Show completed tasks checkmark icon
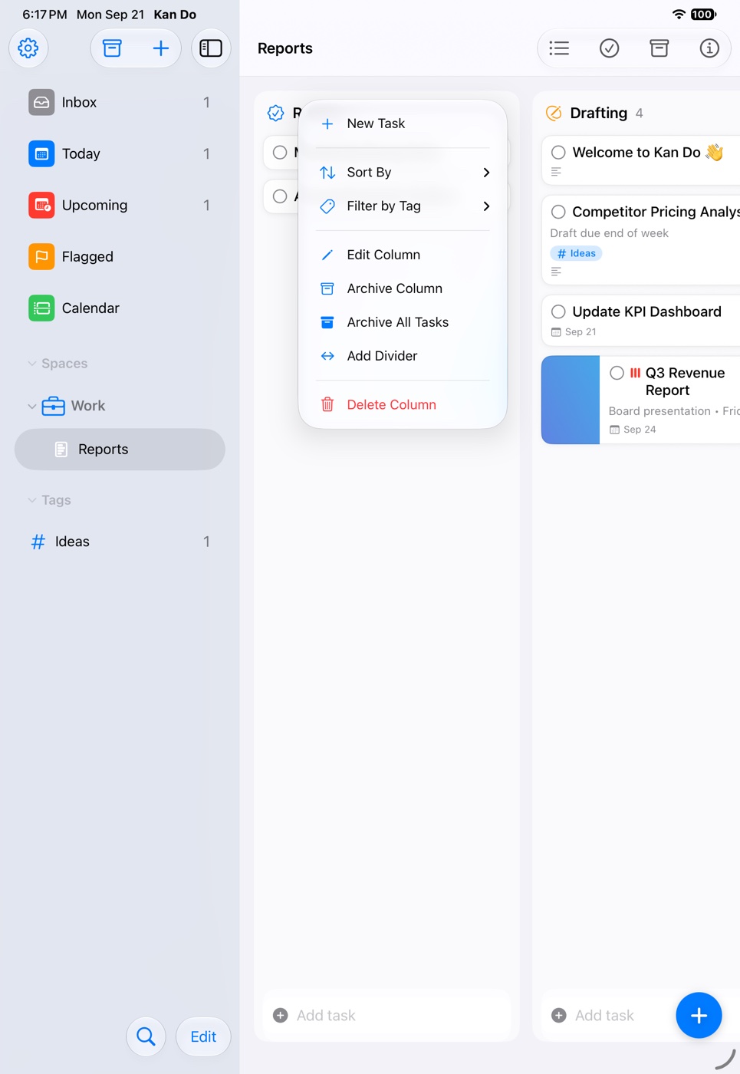740x1074 pixels. pyautogui.click(x=610, y=48)
